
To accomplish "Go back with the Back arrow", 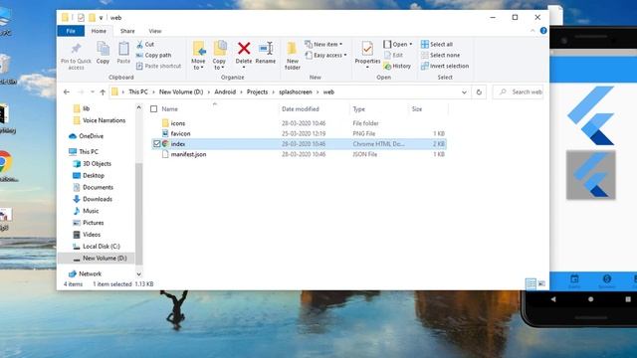I will tap(67, 92).
